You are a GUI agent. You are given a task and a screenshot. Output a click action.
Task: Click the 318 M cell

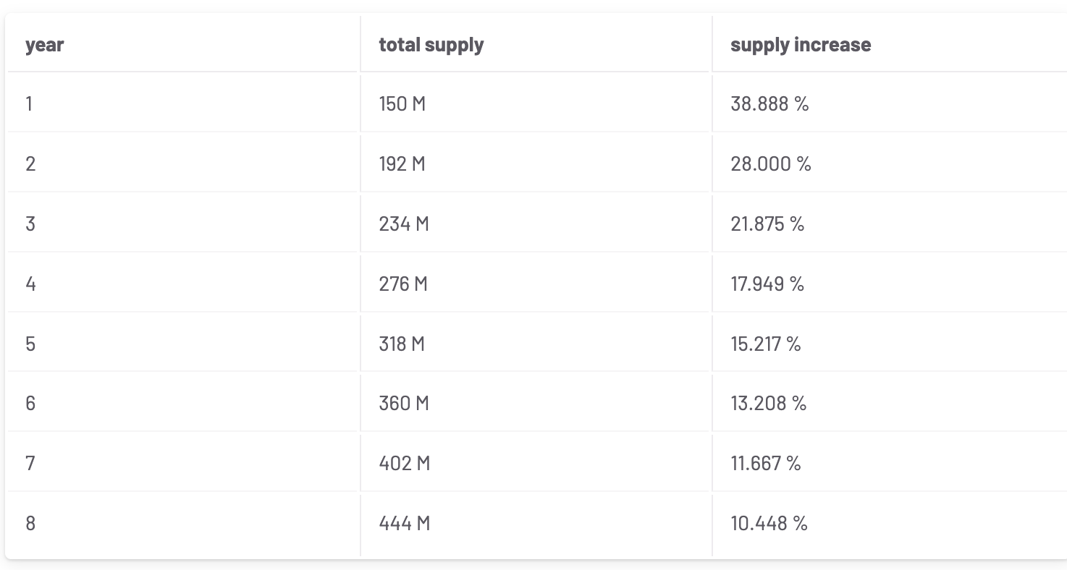point(402,344)
